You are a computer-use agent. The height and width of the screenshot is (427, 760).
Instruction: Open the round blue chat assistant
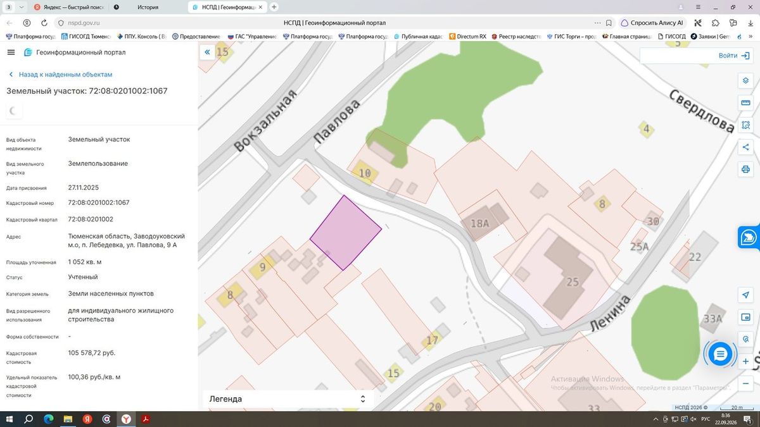(719, 354)
